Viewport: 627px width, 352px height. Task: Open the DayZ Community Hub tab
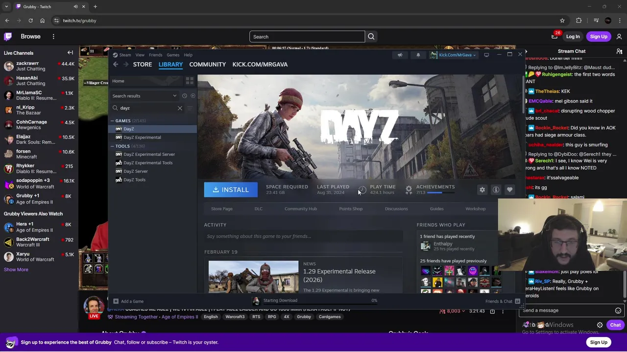pos(301,209)
